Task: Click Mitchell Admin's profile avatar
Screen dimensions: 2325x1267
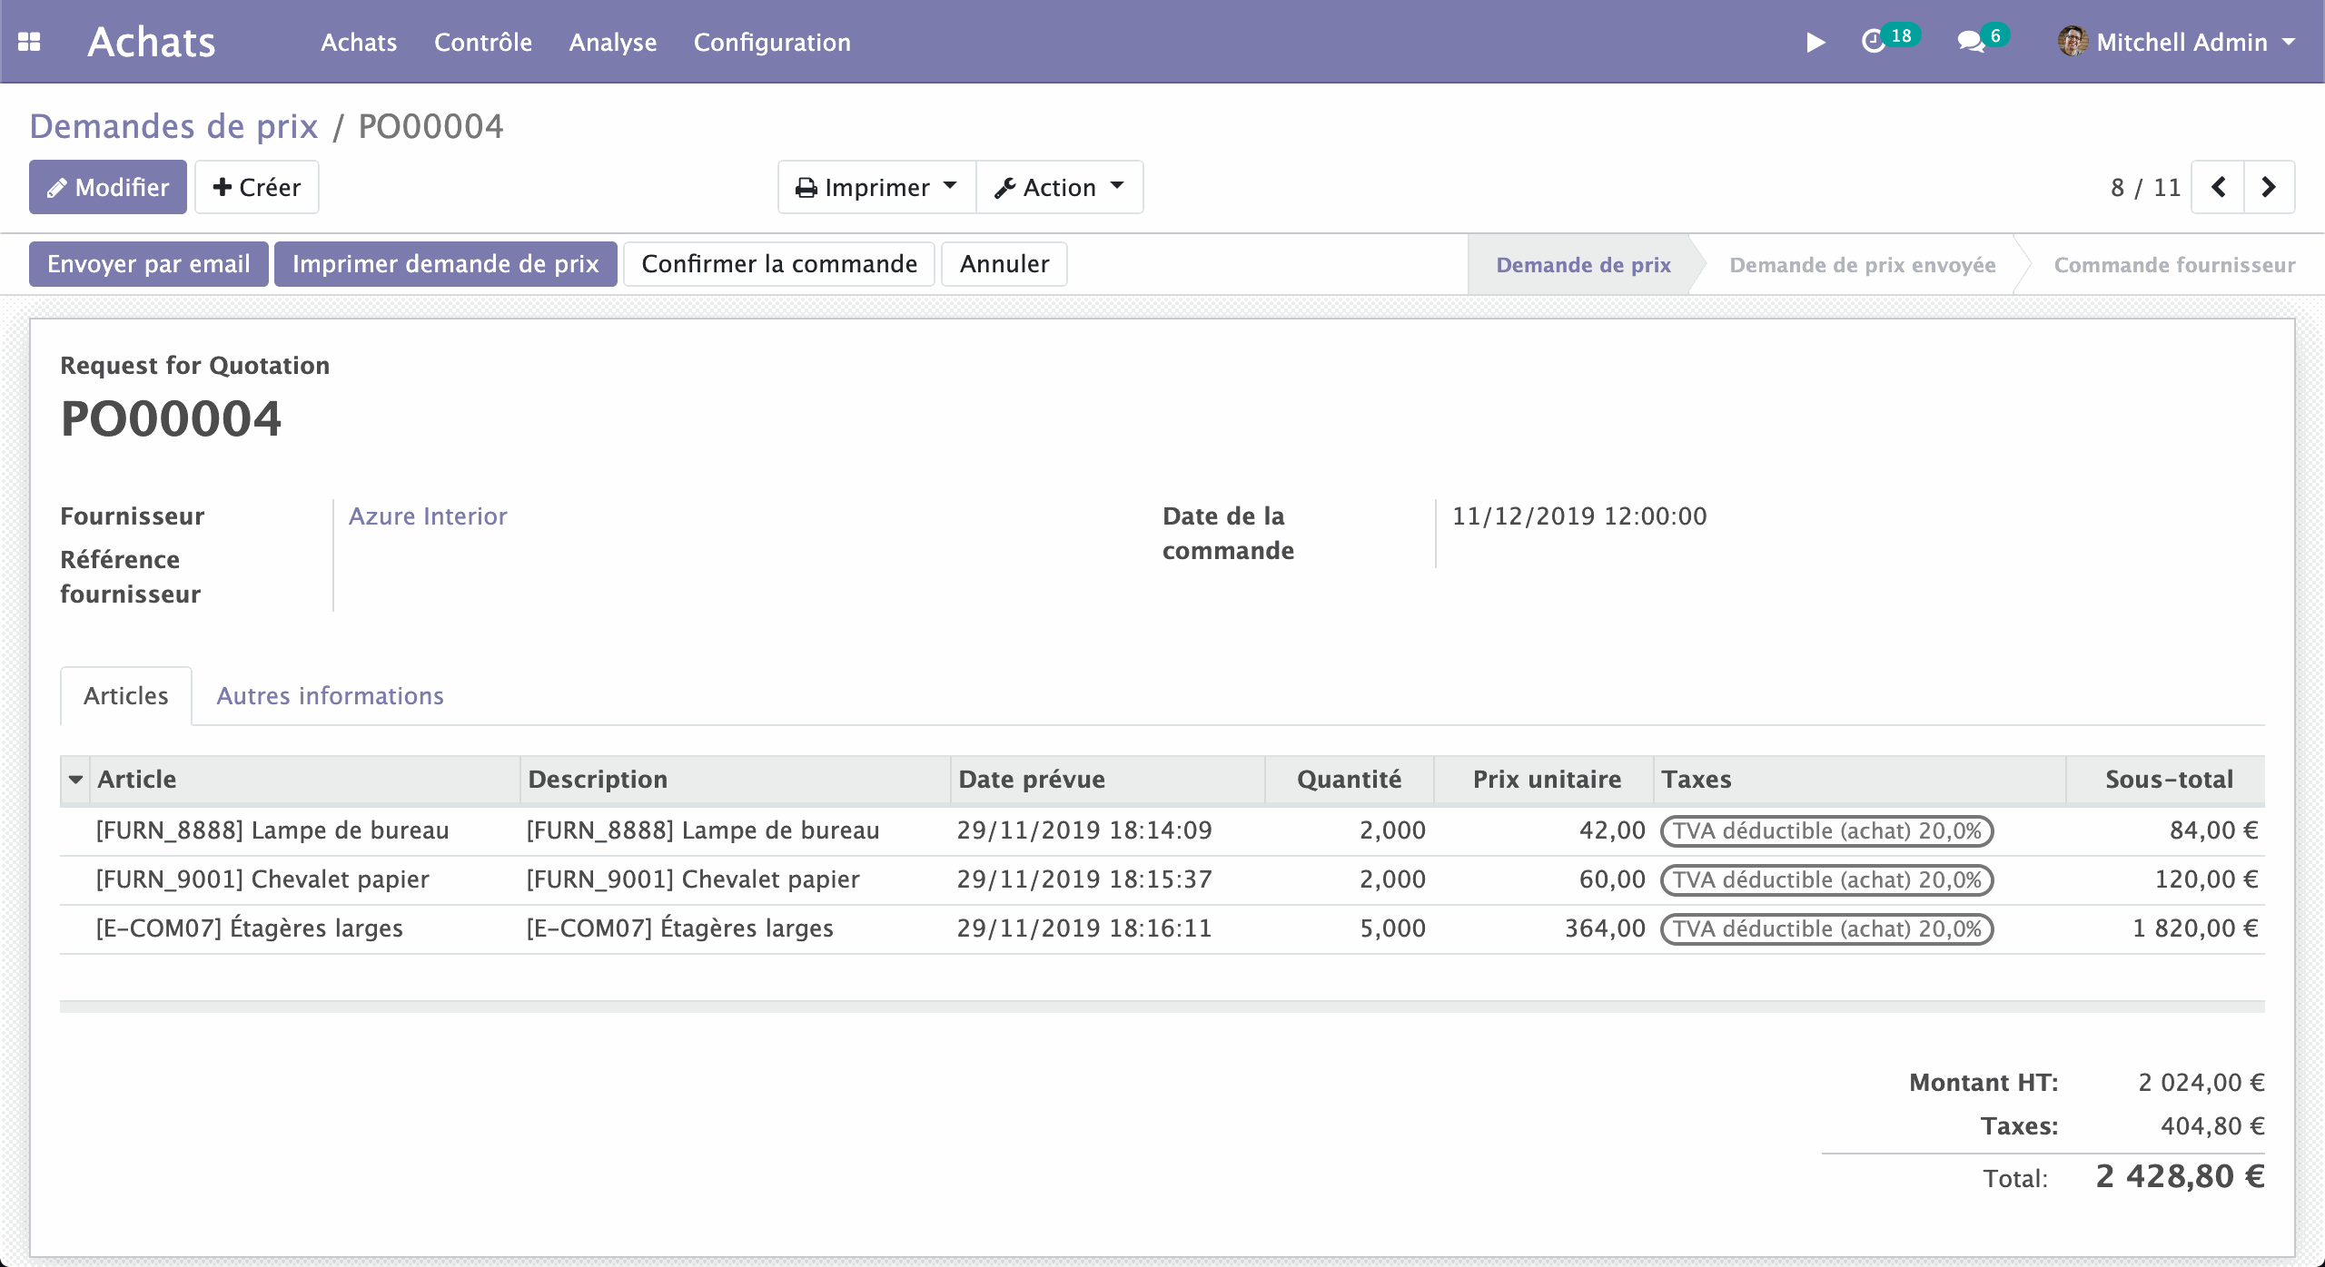Action: pos(2073,42)
